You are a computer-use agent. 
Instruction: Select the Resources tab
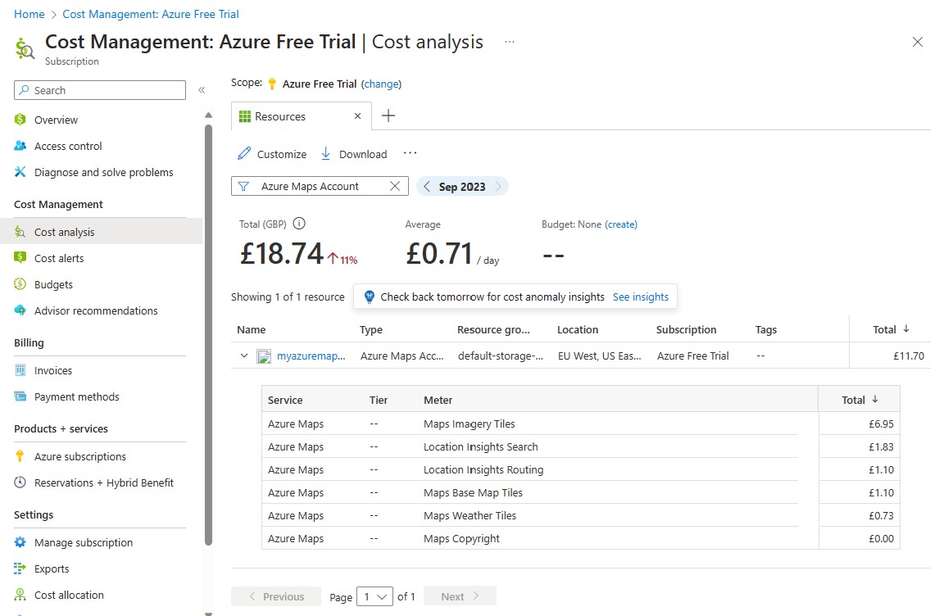[280, 116]
